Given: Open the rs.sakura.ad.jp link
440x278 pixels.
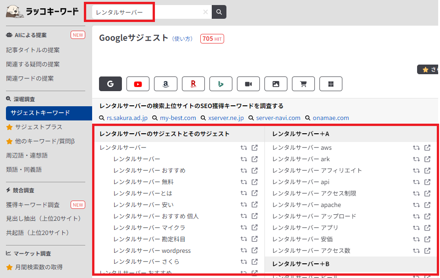Looking at the screenshot, I should (127, 118).
